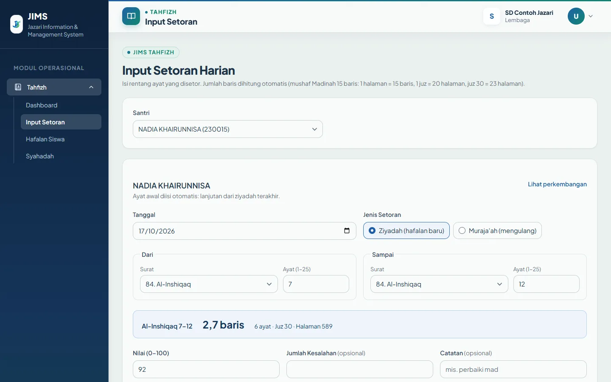Click the Lihat perkembangan link
The height and width of the screenshot is (382, 611).
point(557,184)
